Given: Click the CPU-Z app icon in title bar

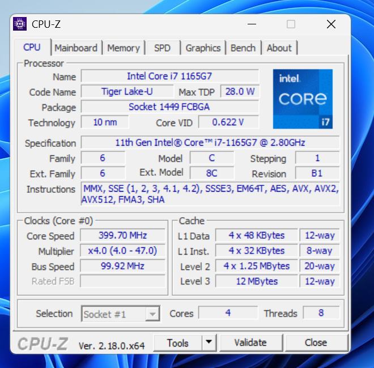Looking at the screenshot, I should tap(20, 24).
